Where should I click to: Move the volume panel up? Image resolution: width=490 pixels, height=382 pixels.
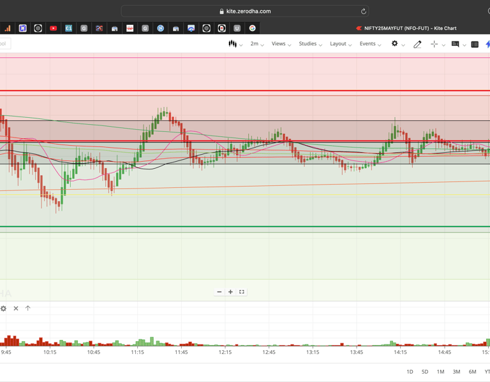click(28, 308)
